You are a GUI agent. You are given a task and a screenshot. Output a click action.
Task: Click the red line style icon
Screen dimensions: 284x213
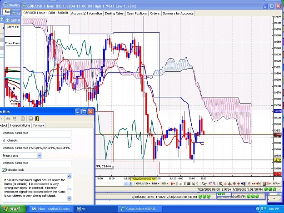[269, 183]
